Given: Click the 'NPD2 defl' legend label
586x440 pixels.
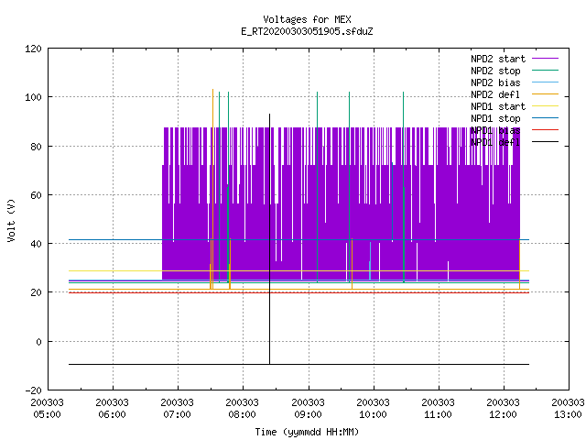Looking at the screenshot, I should click(495, 94).
